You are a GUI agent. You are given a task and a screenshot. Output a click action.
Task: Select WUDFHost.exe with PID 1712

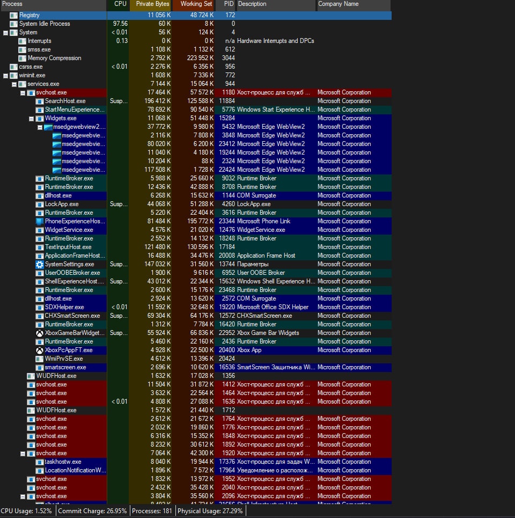196,410
